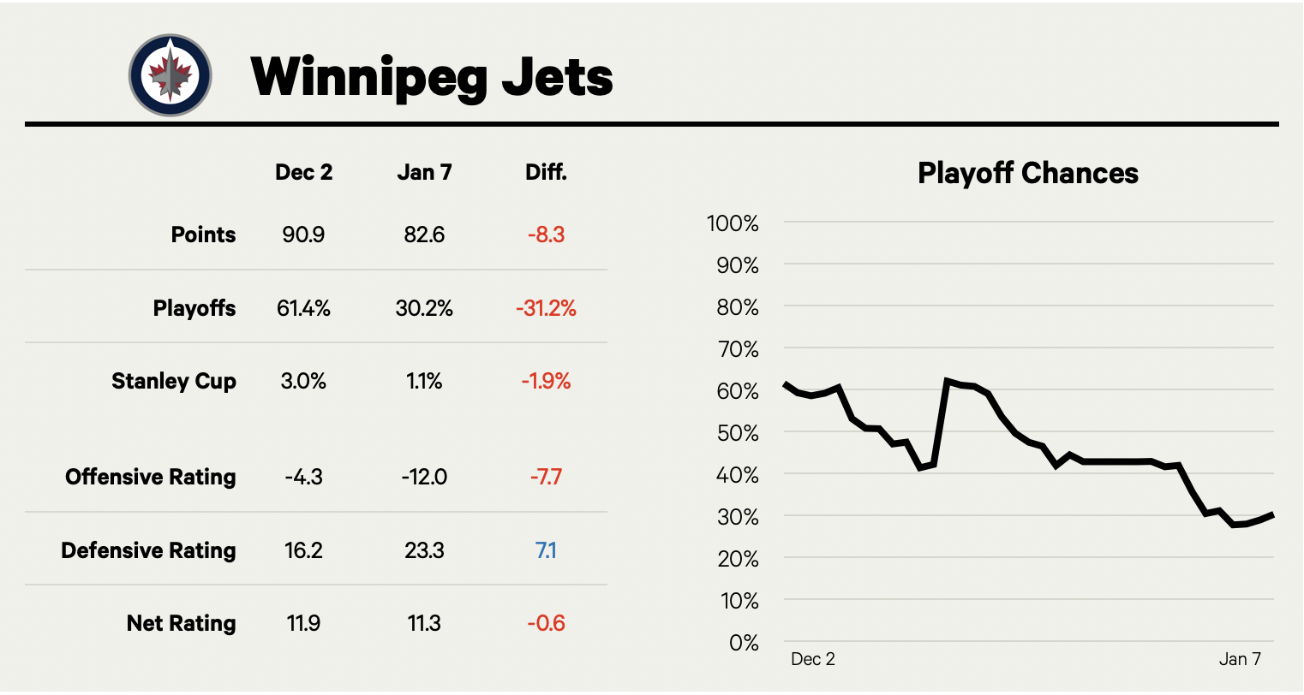
Task: Click the Offensive Rating label
Action: click(151, 477)
